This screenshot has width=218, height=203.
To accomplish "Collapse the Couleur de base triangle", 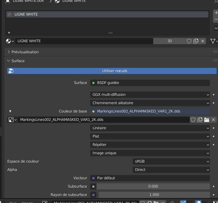I will 10,111.
